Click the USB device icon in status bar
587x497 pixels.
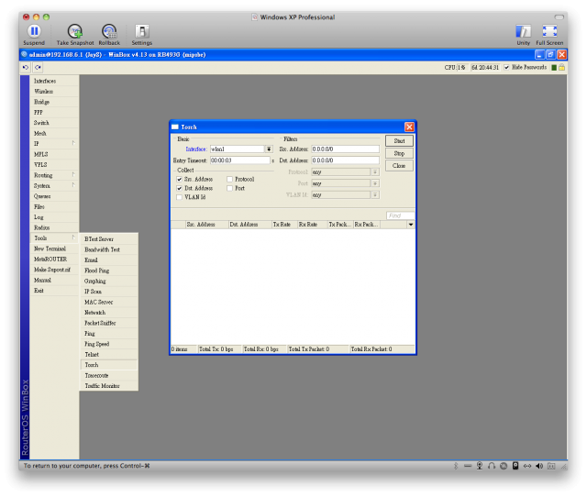tap(515, 466)
